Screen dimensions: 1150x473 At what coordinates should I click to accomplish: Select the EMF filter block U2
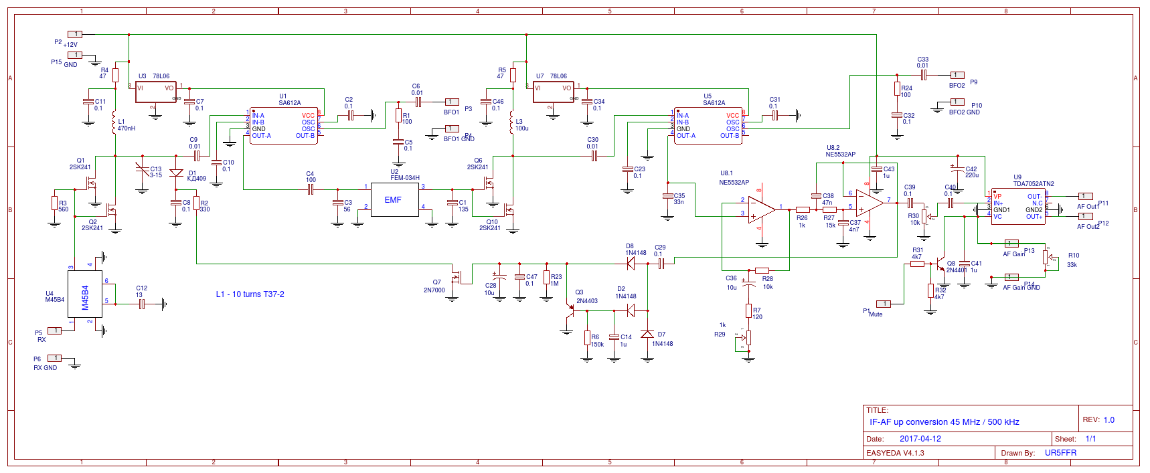[394, 200]
